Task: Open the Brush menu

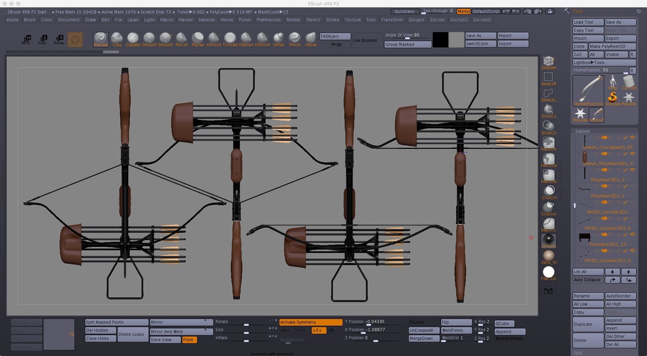Action: (29, 20)
